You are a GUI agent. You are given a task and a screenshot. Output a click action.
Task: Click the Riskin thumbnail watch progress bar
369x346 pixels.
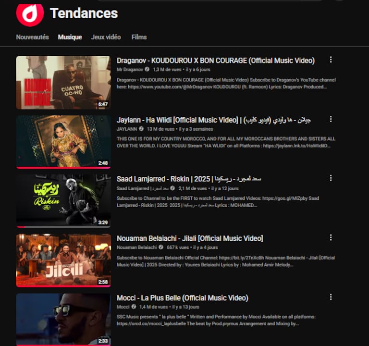pos(63,227)
